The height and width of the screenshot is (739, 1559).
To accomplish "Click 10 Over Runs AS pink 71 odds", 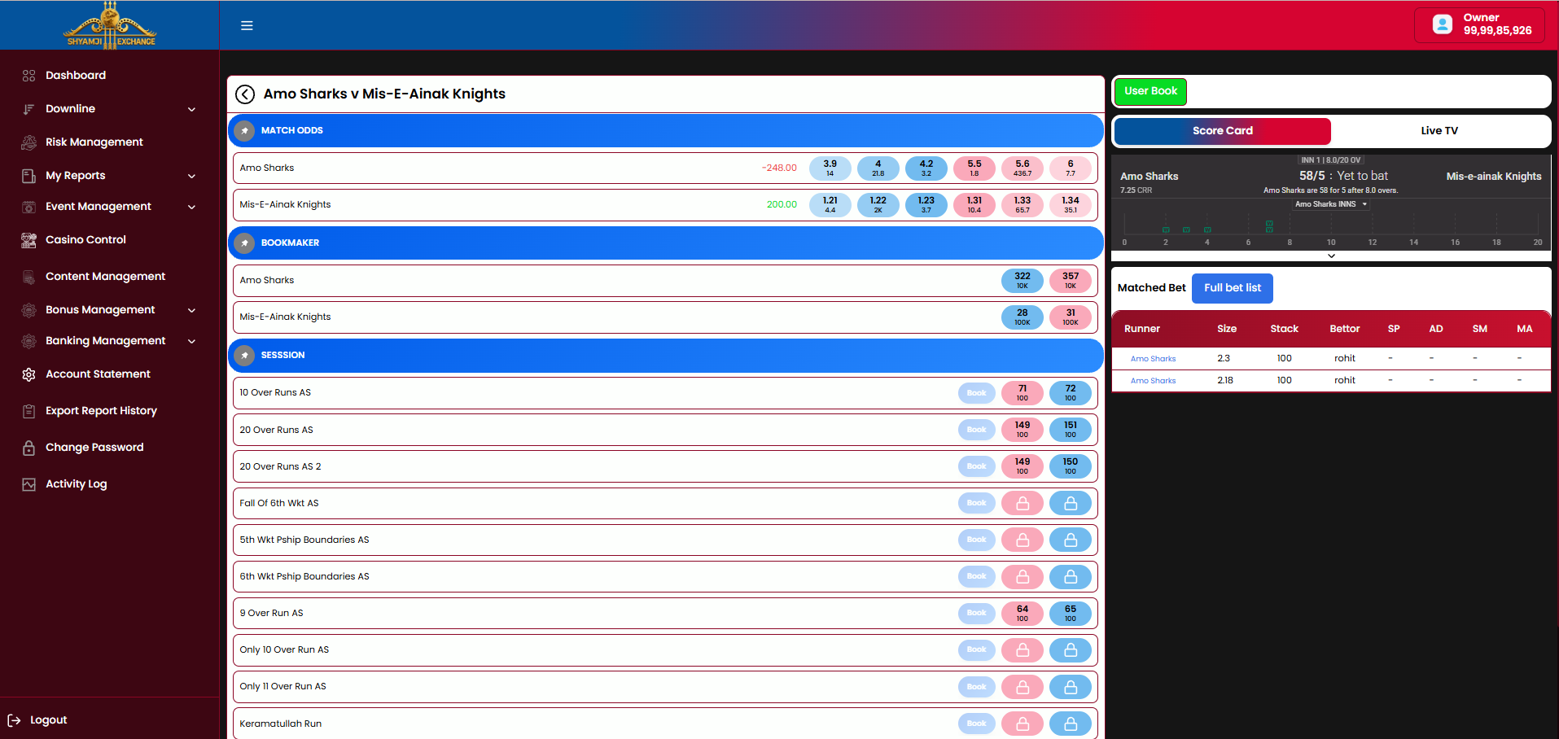I will 1023,393.
